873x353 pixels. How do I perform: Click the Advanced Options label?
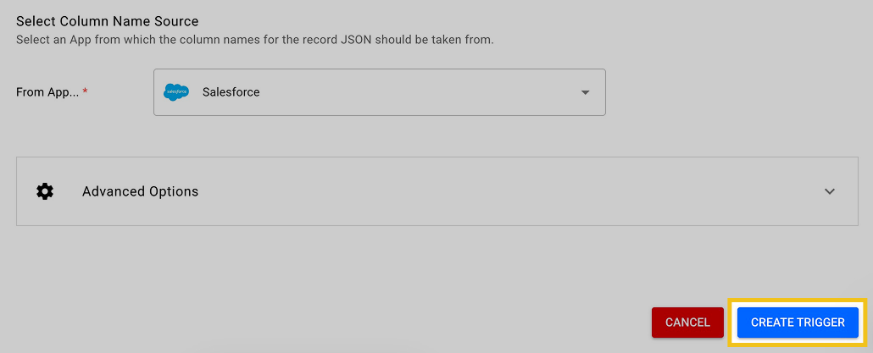pos(140,191)
